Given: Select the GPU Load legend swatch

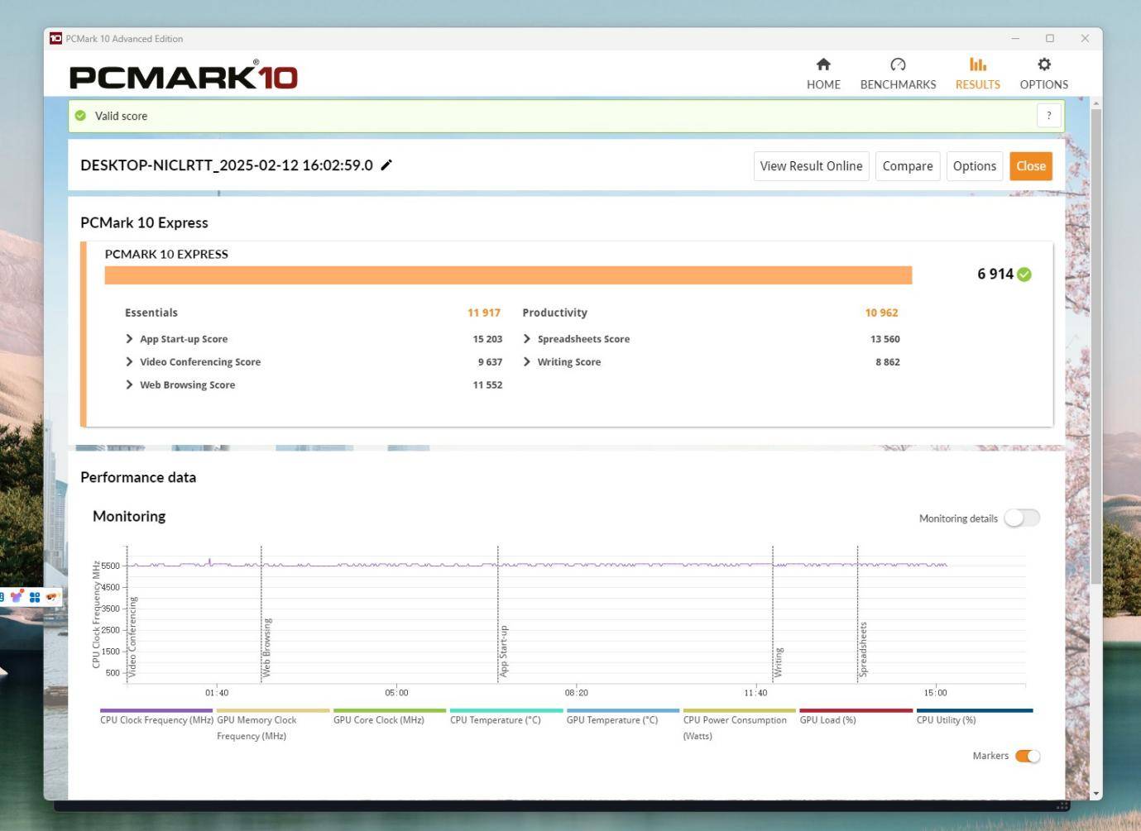Looking at the screenshot, I should click(x=856, y=710).
